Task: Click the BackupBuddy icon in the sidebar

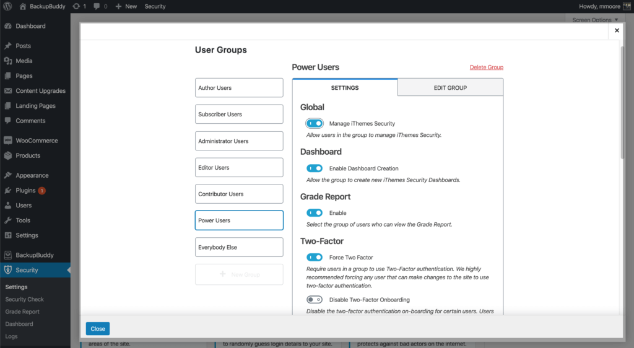Action: click(x=8, y=254)
